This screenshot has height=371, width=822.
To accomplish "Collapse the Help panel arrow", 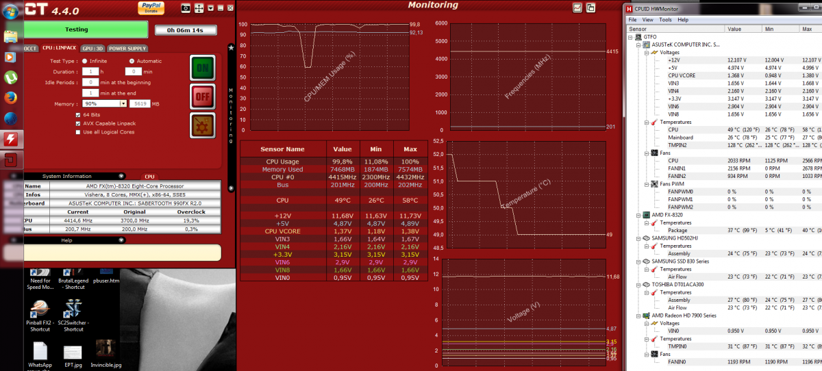I will click(121, 240).
